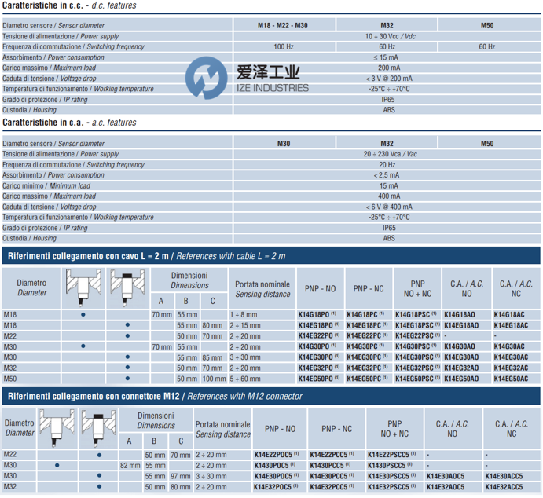Click the non-flush sensor diagram in cable table
Image resolution: width=543 pixels, height=498 pixels.
[127, 287]
